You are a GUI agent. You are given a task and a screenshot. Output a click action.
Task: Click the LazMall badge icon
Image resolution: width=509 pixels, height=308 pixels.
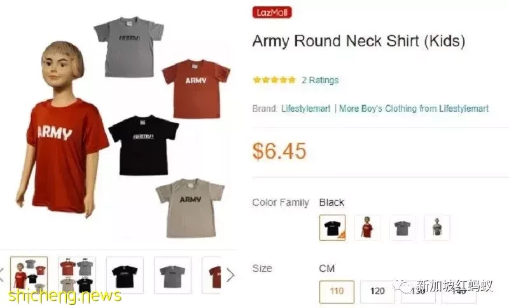pos(272,12)
